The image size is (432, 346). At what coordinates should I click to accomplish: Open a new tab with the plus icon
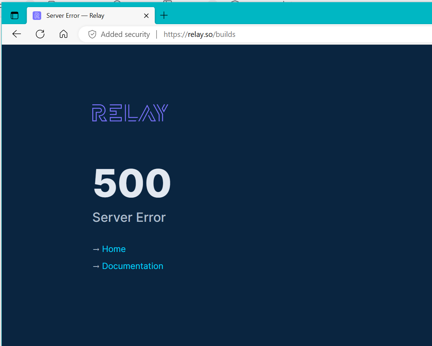point(164,15)
